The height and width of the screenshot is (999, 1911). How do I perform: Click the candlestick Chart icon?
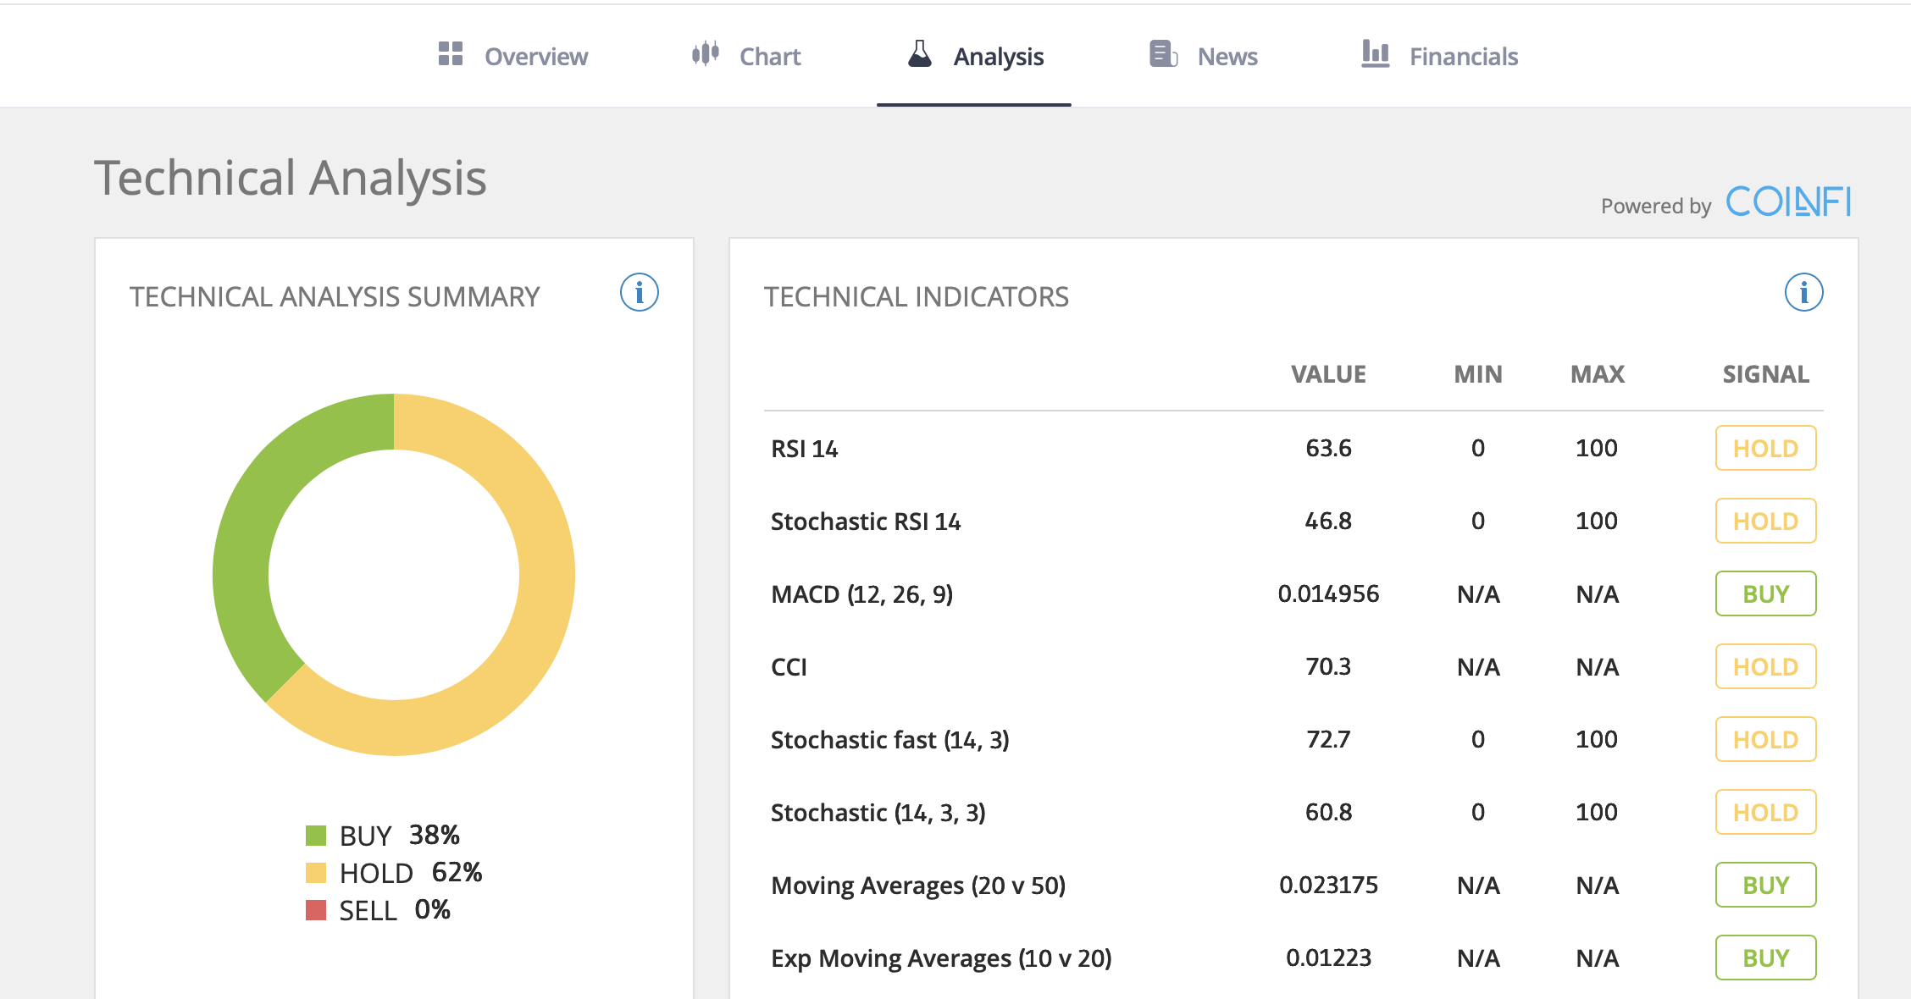tap(705, 54)
